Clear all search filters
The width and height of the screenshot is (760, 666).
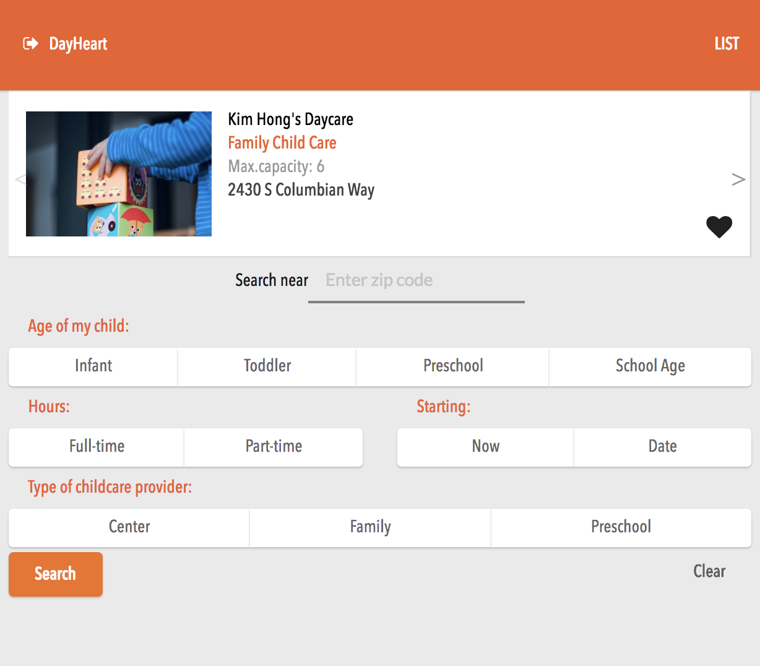coord(709,571)
